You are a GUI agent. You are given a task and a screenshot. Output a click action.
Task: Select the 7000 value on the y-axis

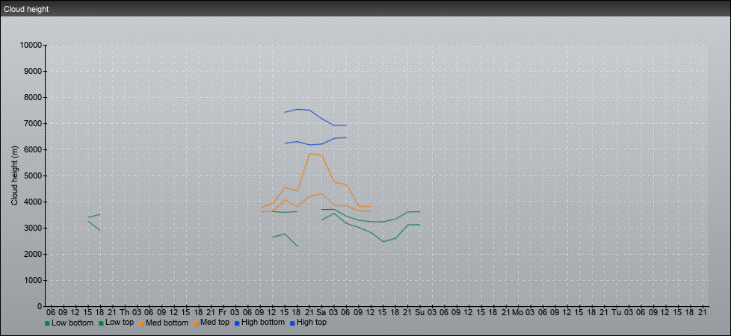33,123
